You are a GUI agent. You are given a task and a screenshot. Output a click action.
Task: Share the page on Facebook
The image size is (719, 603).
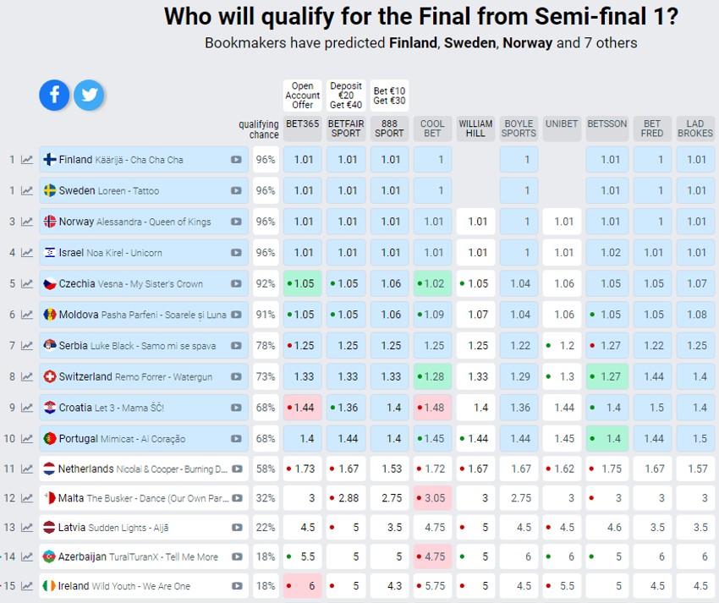tap(54, 95)
